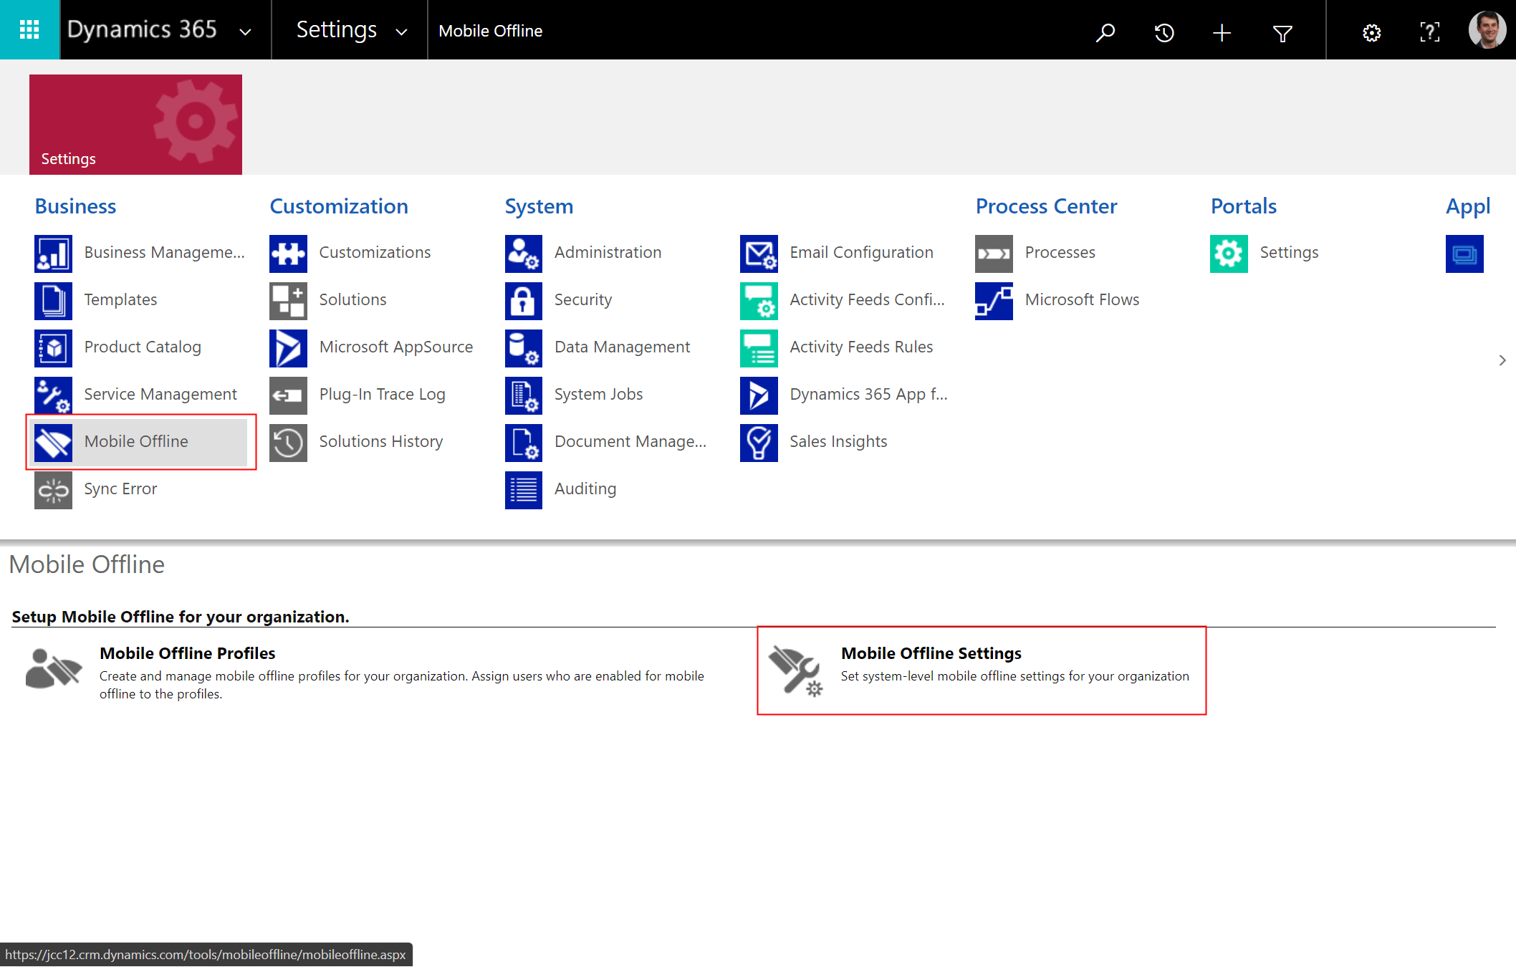Screen dimensions: 1516x967
Task: Create a new record with the plus icon
Action: (1222, 32)
